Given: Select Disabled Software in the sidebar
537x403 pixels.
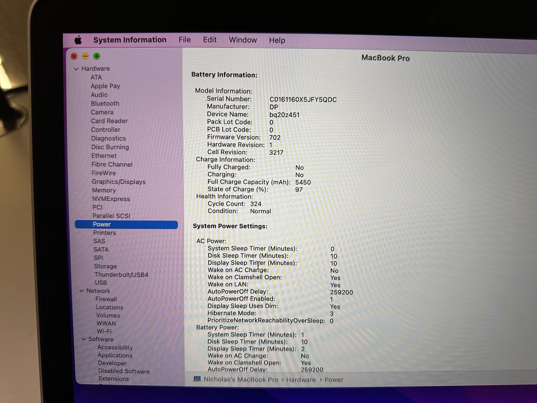Looking at the screenshot, I should (124, 371).
